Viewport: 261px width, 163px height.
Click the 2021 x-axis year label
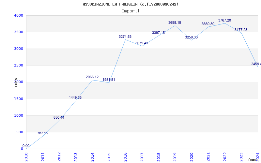pos(208,157)
